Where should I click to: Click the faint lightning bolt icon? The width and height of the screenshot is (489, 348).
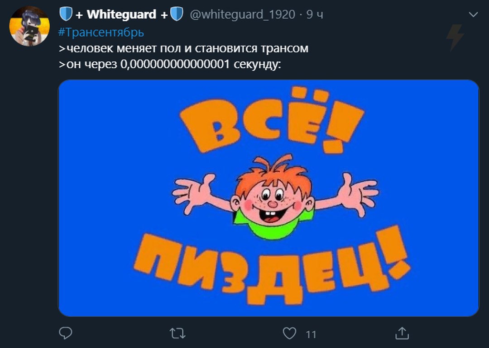[x=455, y=38]
